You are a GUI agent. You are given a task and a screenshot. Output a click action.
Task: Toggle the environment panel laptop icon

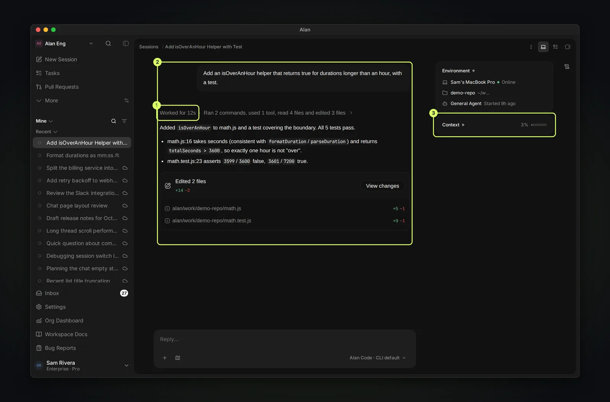coord(543,47)
